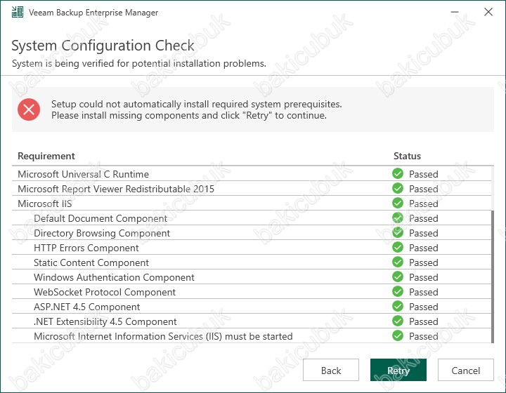Select the .NET Extensibility 4.5 Component row
The image size is (506, 393).
(252, 321)
